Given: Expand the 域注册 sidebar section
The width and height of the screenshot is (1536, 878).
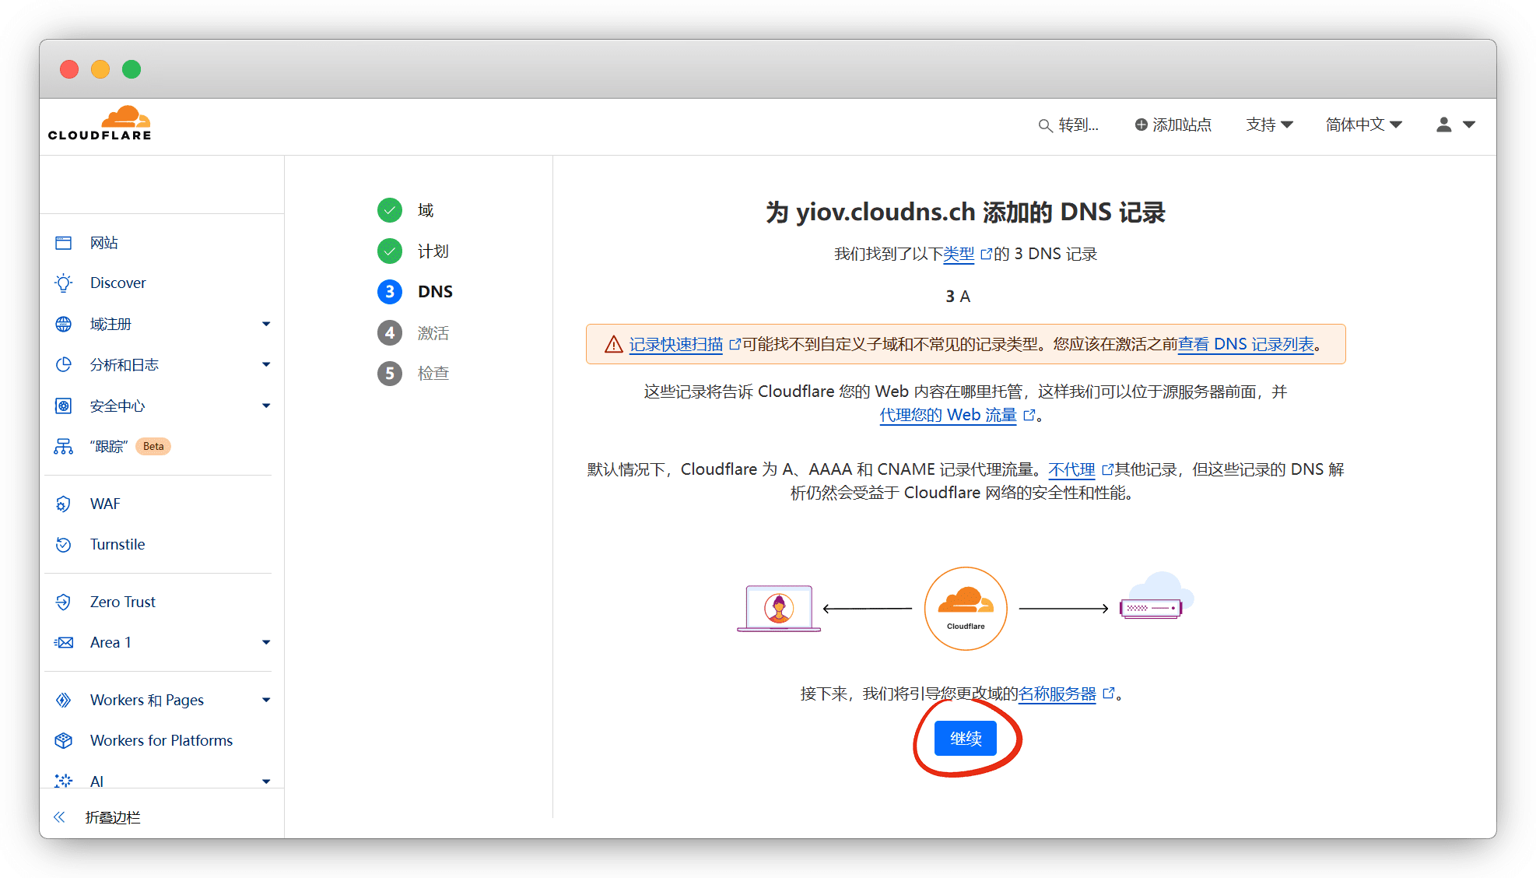Looking at the screenshot, I should point(266,324).
